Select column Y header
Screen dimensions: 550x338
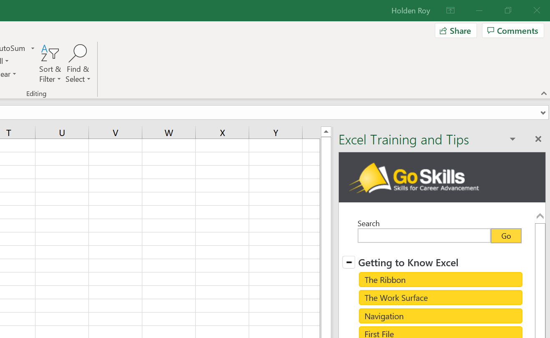coord(276,133)
